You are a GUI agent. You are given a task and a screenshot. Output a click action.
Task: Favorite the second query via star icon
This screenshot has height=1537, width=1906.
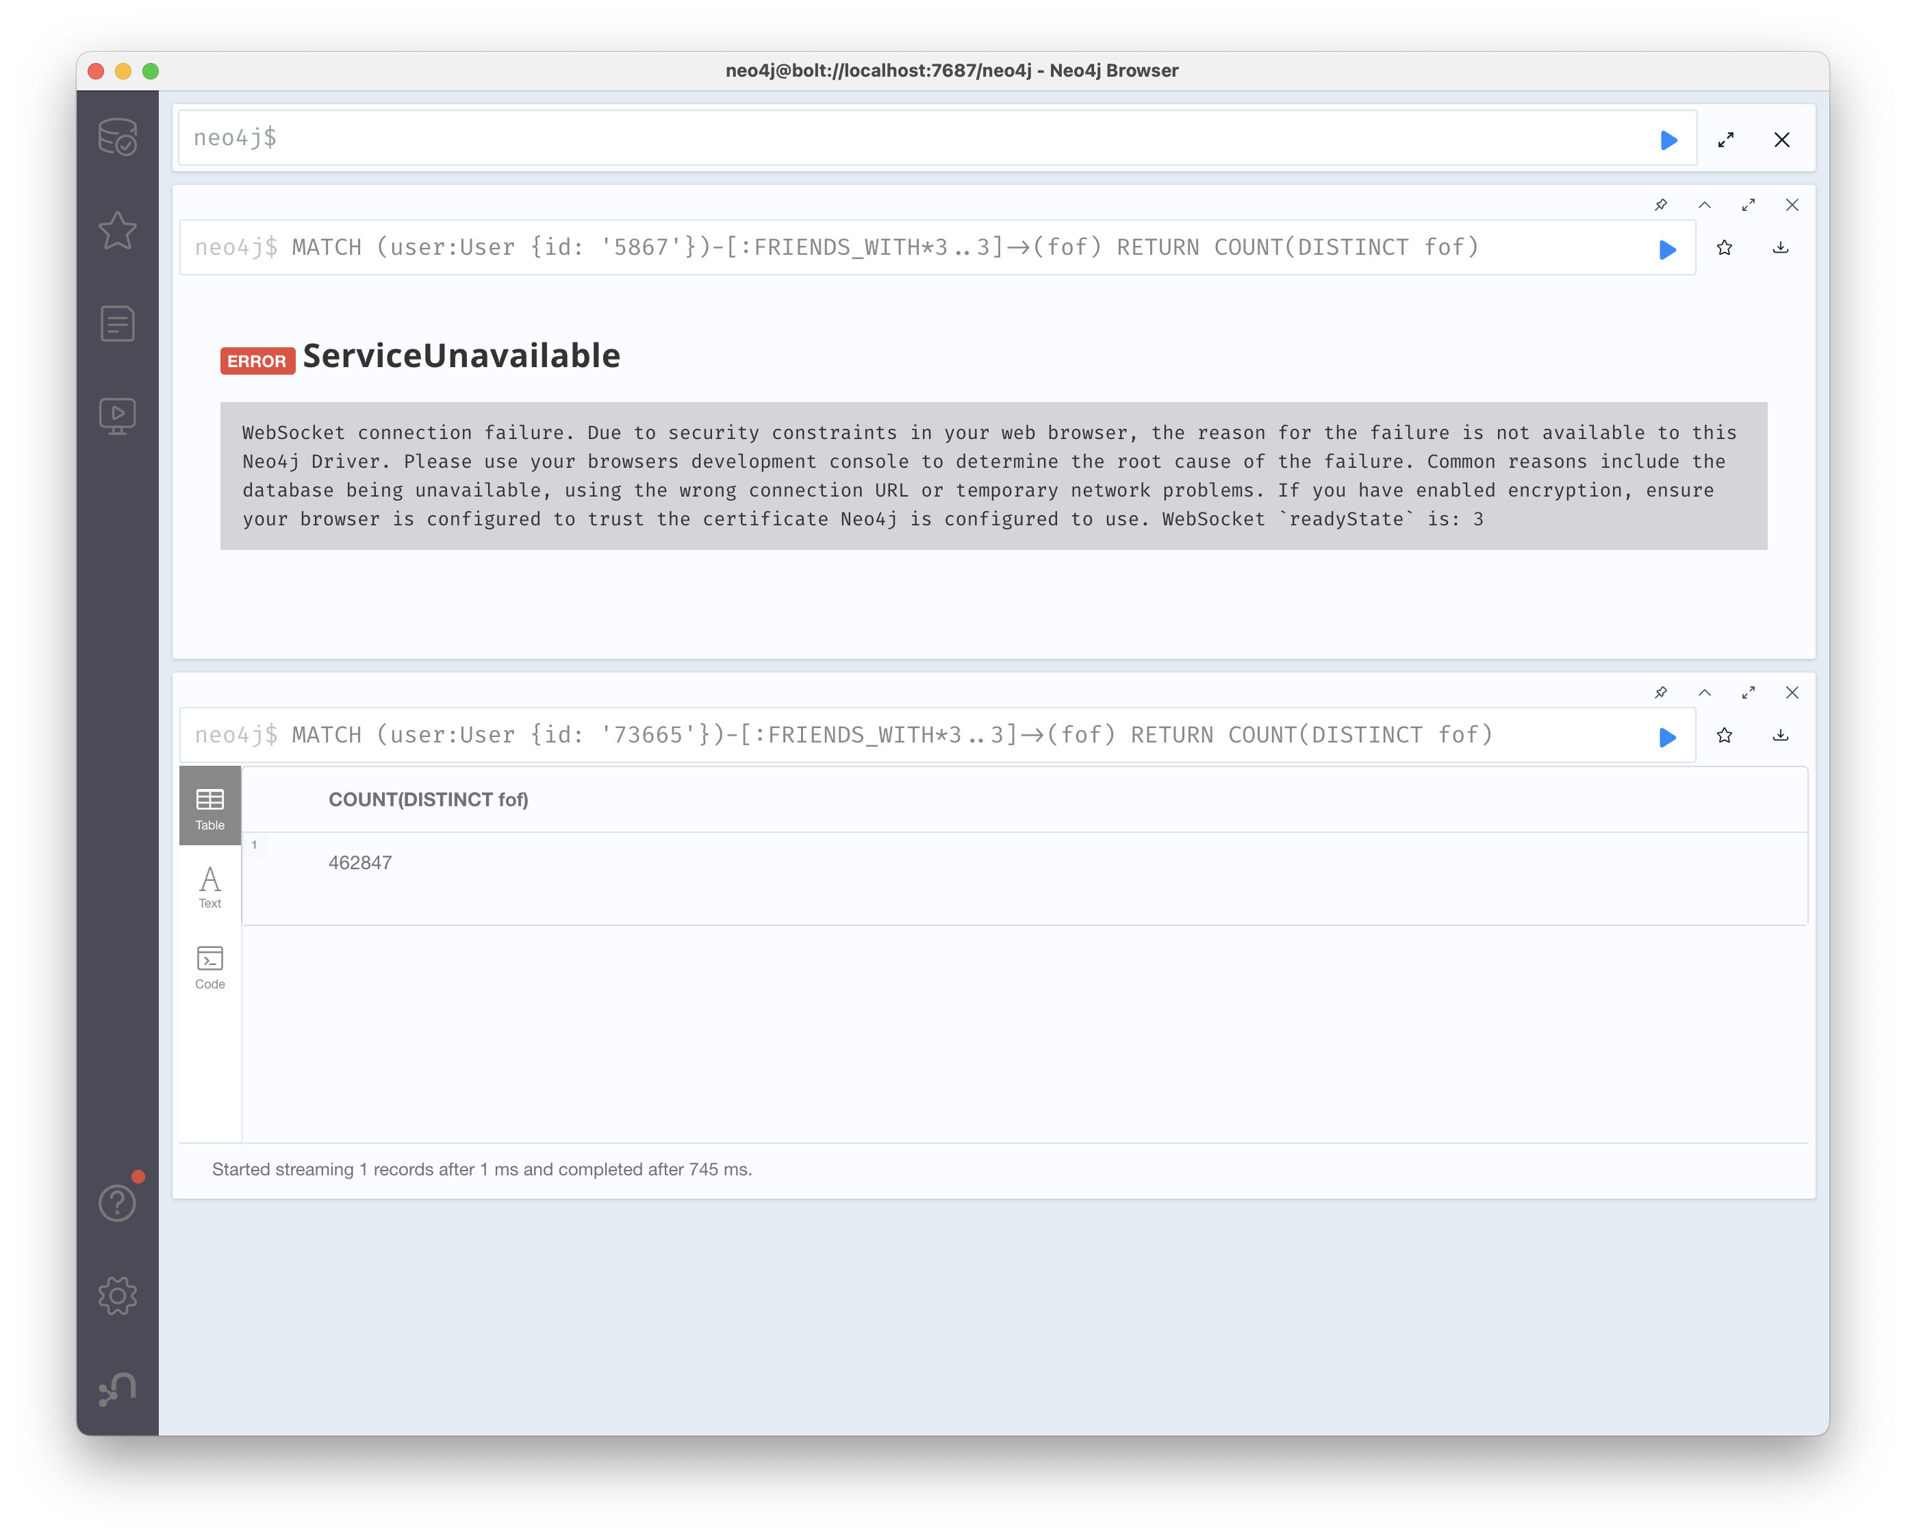(1723, 736)
